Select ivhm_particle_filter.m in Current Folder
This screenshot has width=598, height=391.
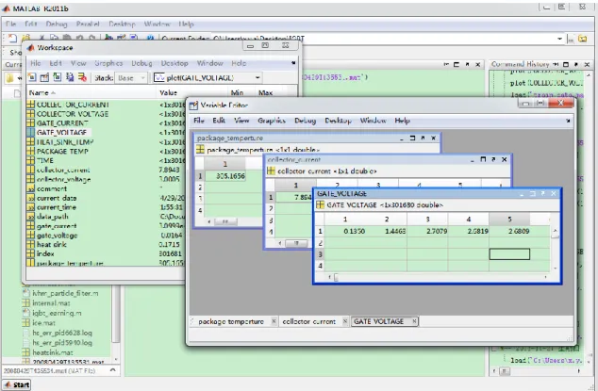pyautogui.click(x=65, y=293)
